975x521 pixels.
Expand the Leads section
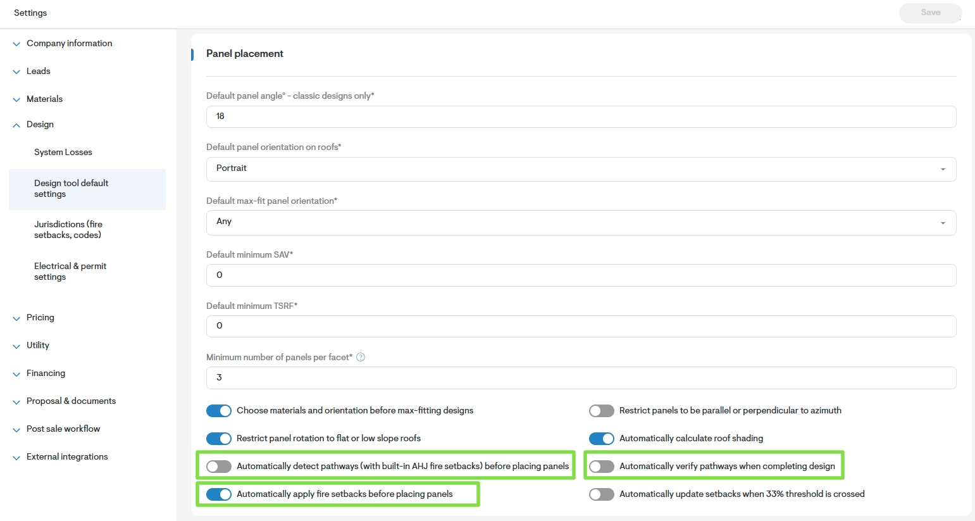coord(32,72)
